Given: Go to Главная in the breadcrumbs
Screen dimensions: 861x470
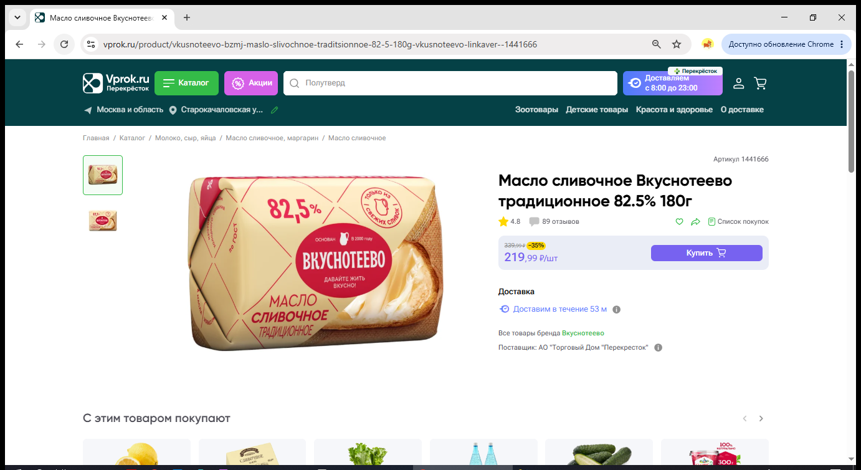Looking at the screenshot, I should 96,138.
